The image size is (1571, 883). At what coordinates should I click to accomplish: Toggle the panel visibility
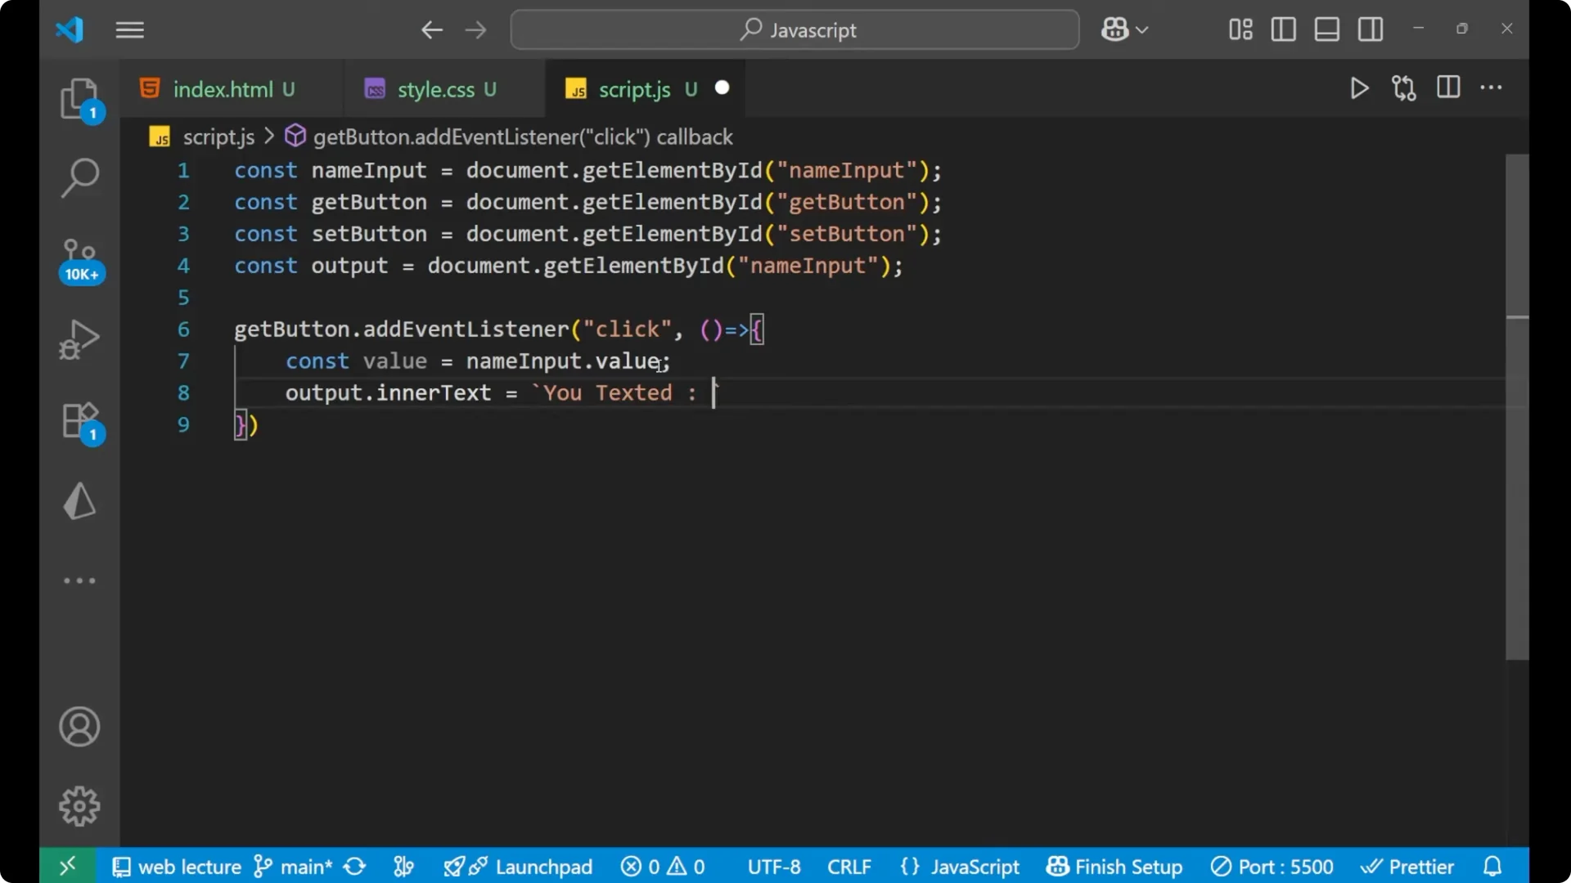tap(1326, 29)
